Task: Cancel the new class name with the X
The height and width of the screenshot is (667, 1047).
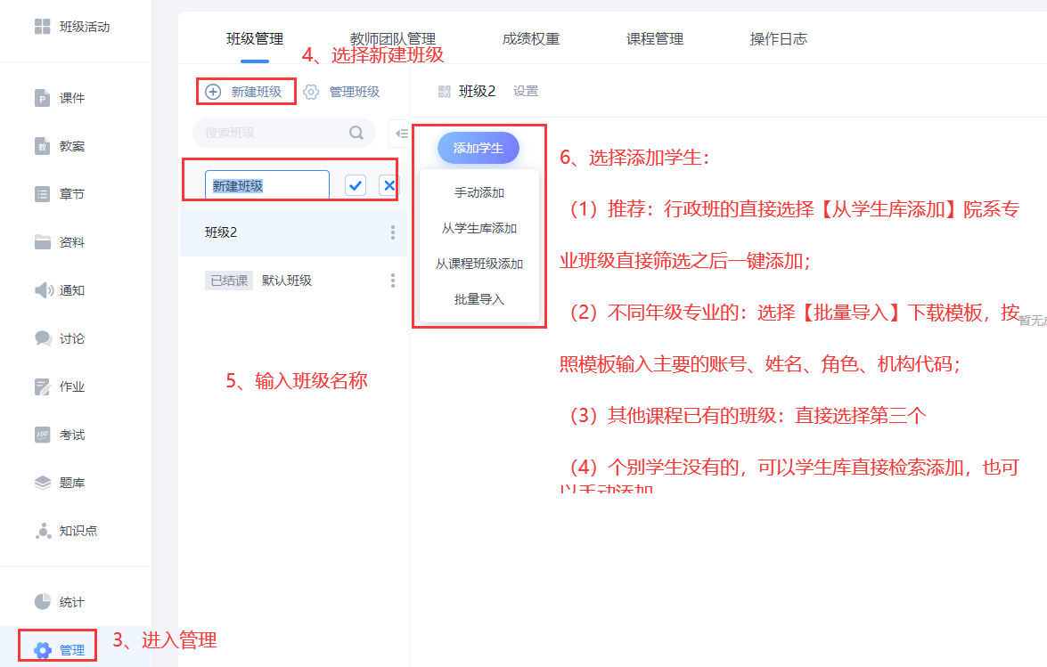Action: [x=389, y=185]
